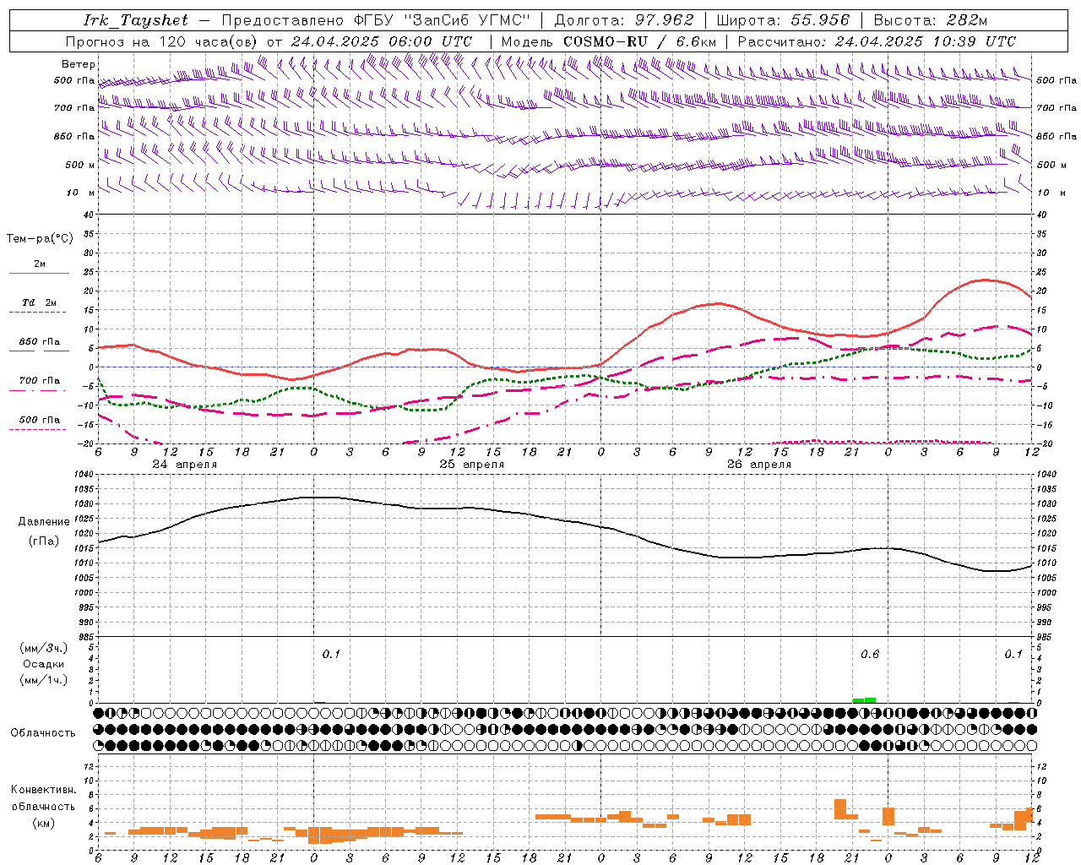Click the '(мм/1ч.)' precipitation unit label
The width and height of the screenshot is (1081, 865).
tap(44, 680)
